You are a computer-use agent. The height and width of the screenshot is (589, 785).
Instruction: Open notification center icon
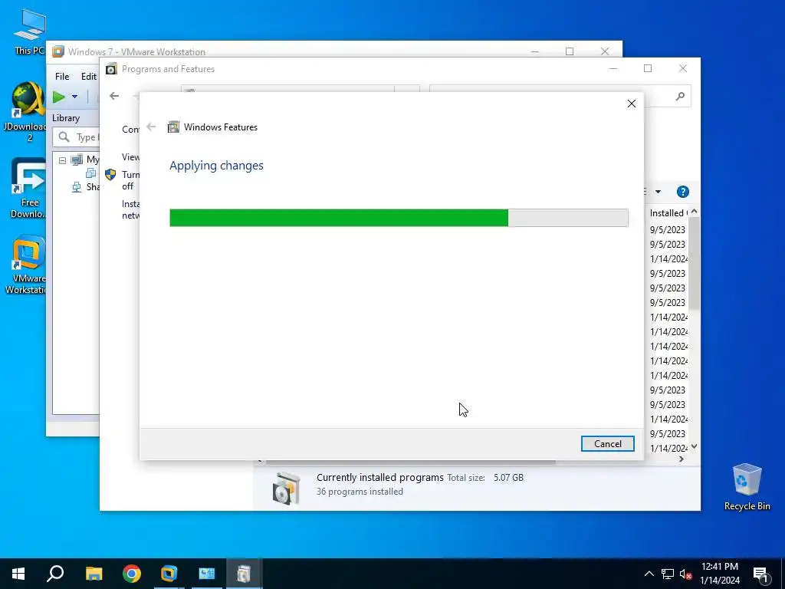point(761,574)
